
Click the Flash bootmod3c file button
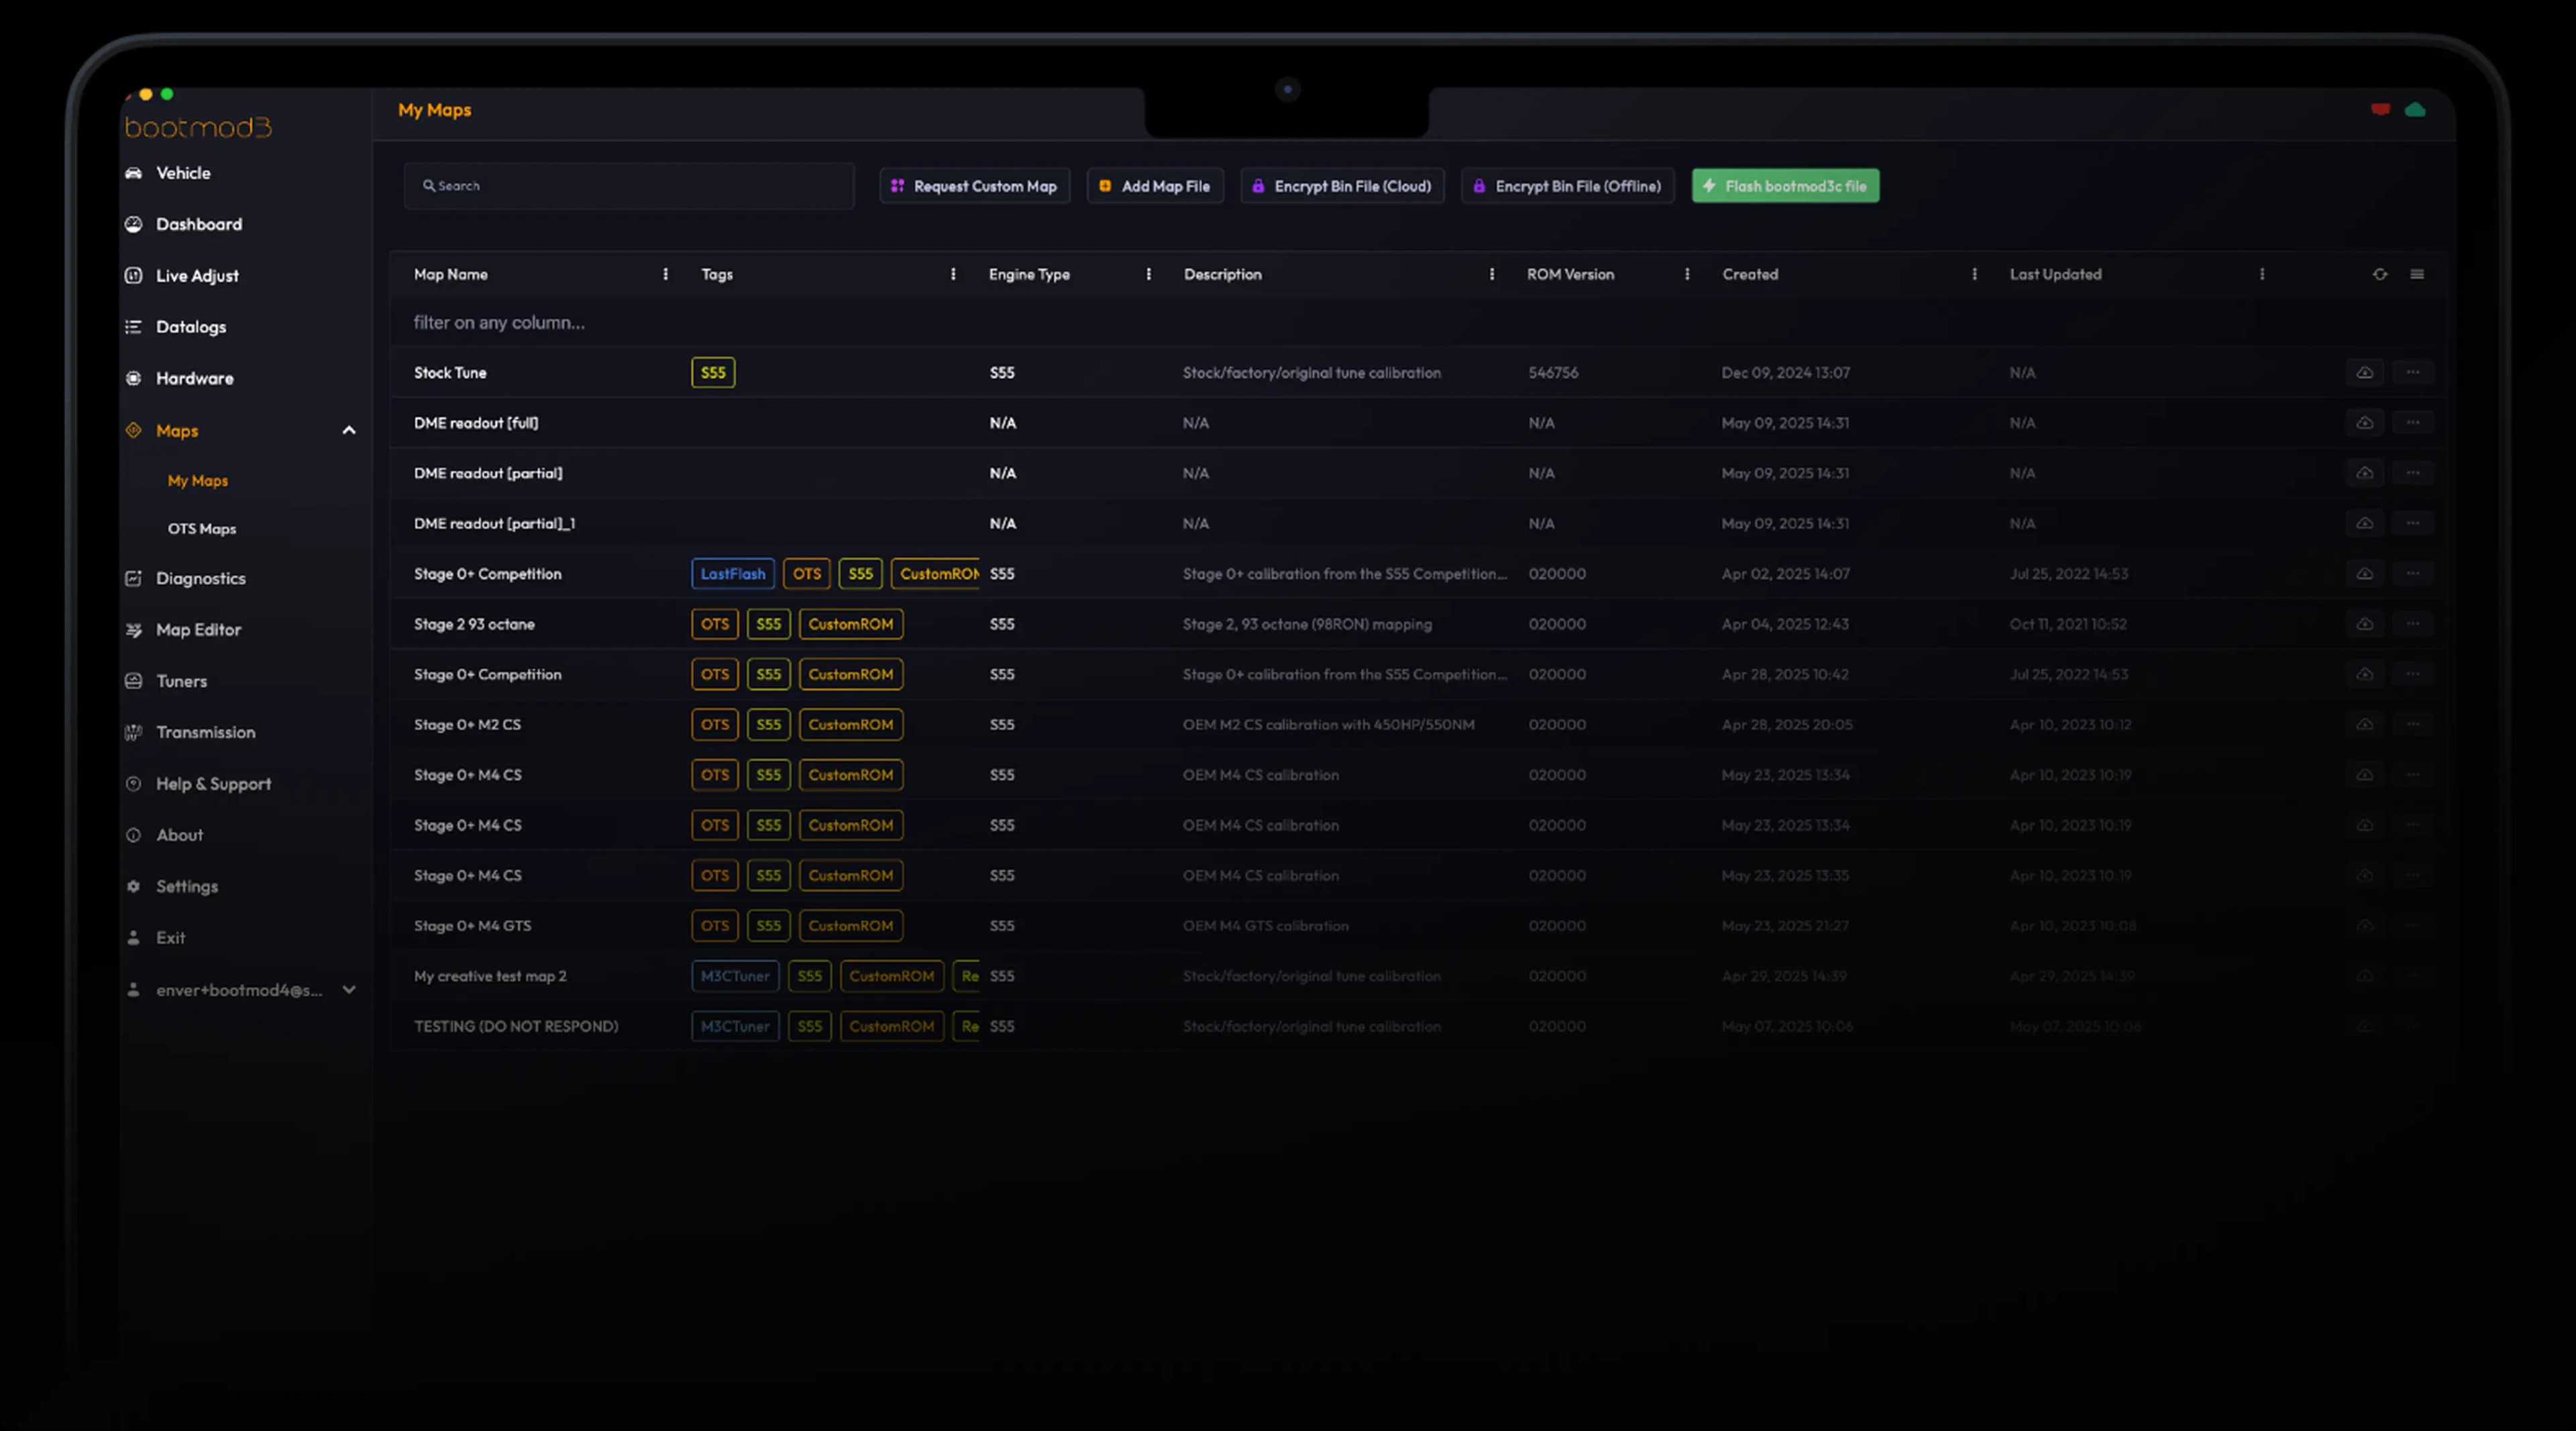[x=1785, y=186]
